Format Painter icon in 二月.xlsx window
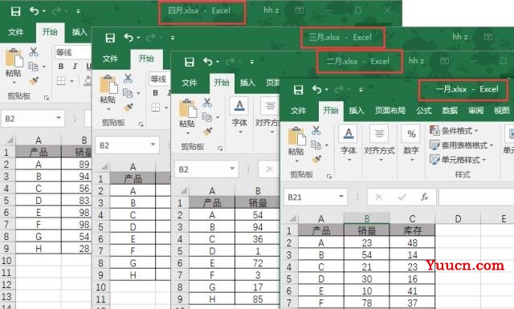 pos(207,131)
